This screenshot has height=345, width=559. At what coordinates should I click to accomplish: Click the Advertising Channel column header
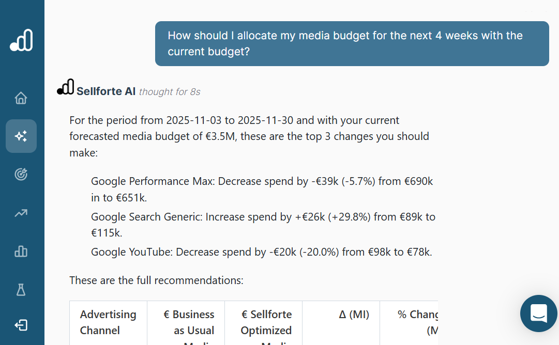[x=108, y=322]
